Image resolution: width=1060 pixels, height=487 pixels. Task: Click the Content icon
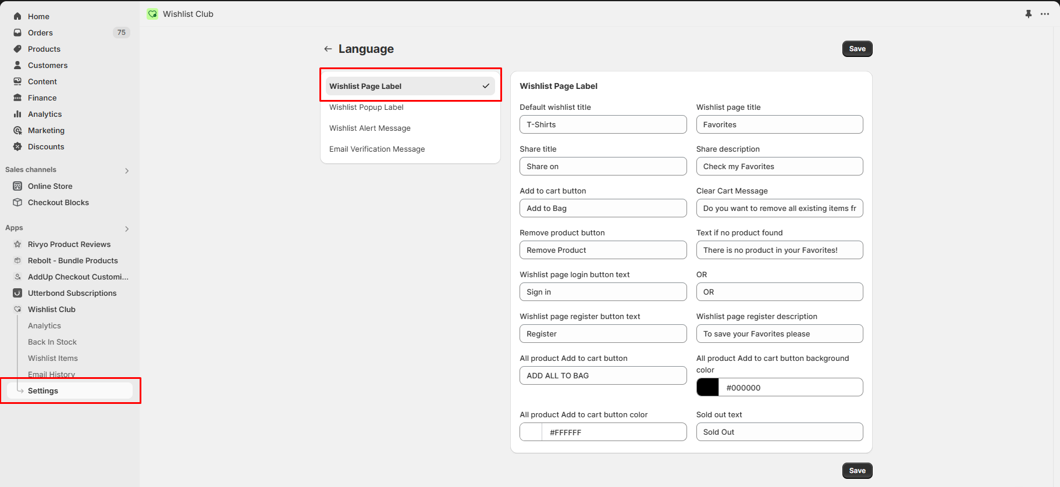point(17,81)
